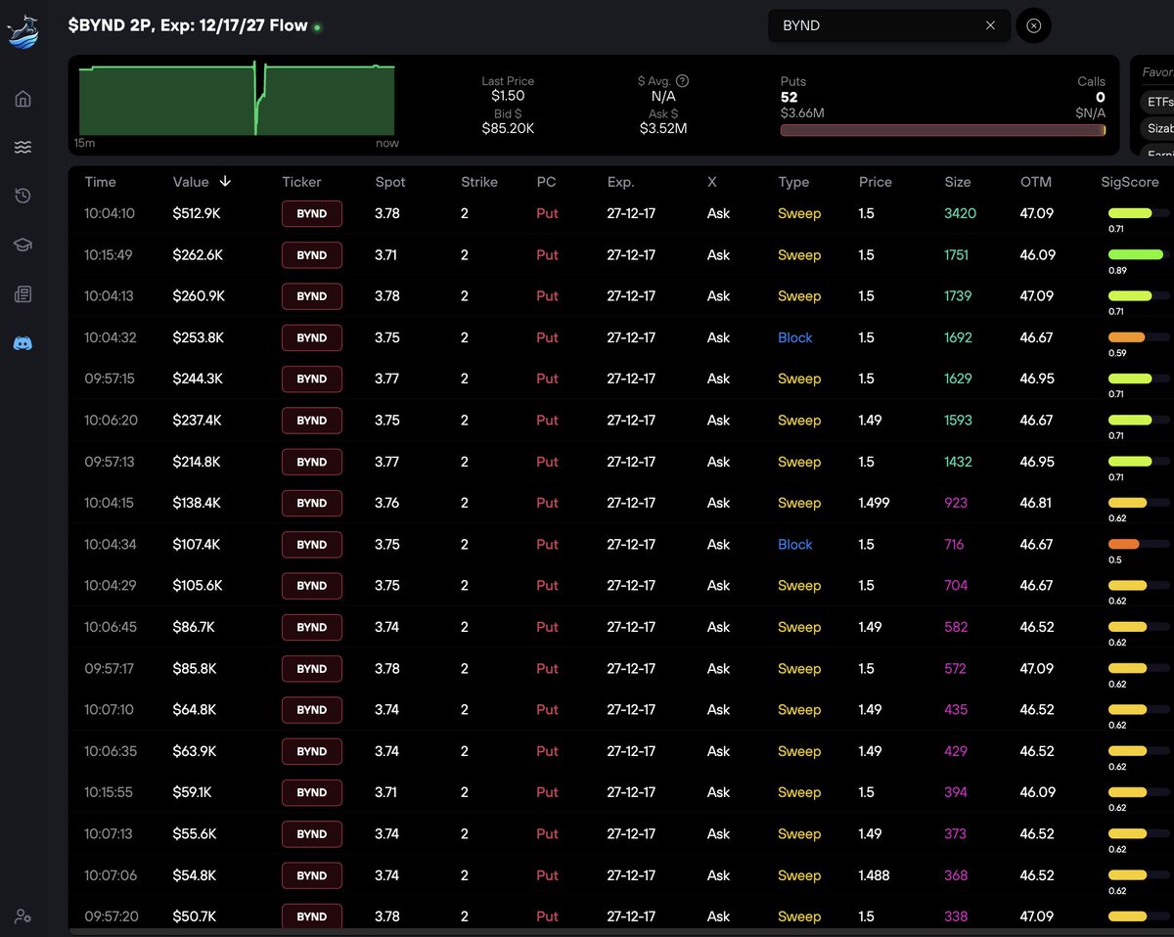Image resolution: width=1174 pixels, height=937 pixels.
Task: Click BYND ticker badge in $512.9K row
Action: click(312, 213)
